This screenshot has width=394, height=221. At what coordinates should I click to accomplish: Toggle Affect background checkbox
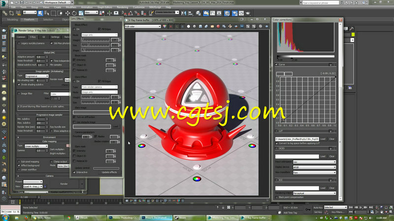(19, 166)
